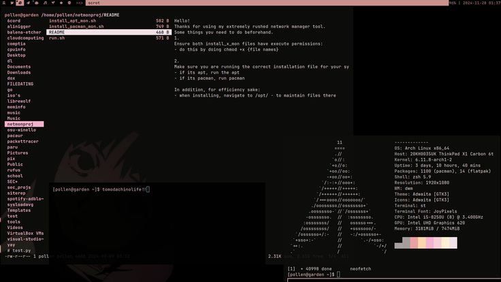
Task: Open the Discord-style chat tag icon
Action: point(37,3)
